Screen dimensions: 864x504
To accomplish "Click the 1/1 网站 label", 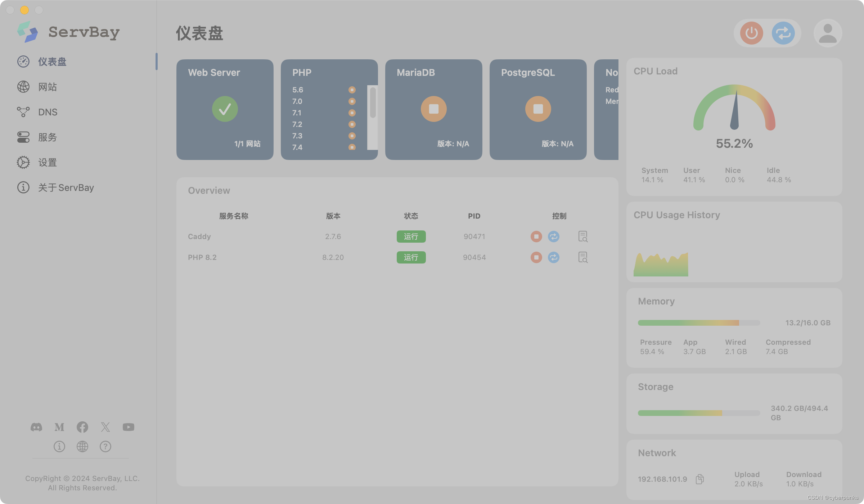I will 247,144.
